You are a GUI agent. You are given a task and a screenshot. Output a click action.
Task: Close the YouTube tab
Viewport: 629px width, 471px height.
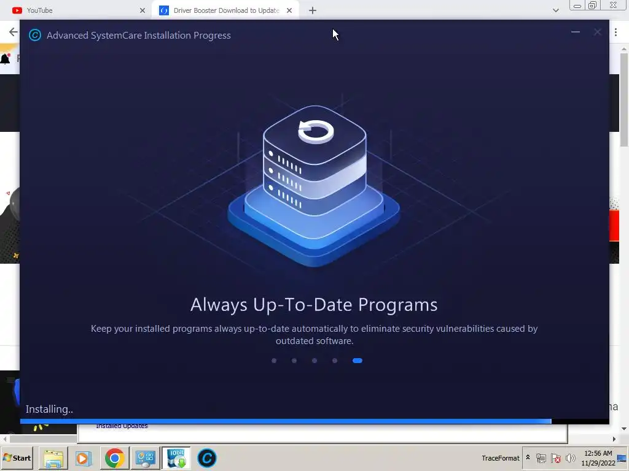coord(143,10)
